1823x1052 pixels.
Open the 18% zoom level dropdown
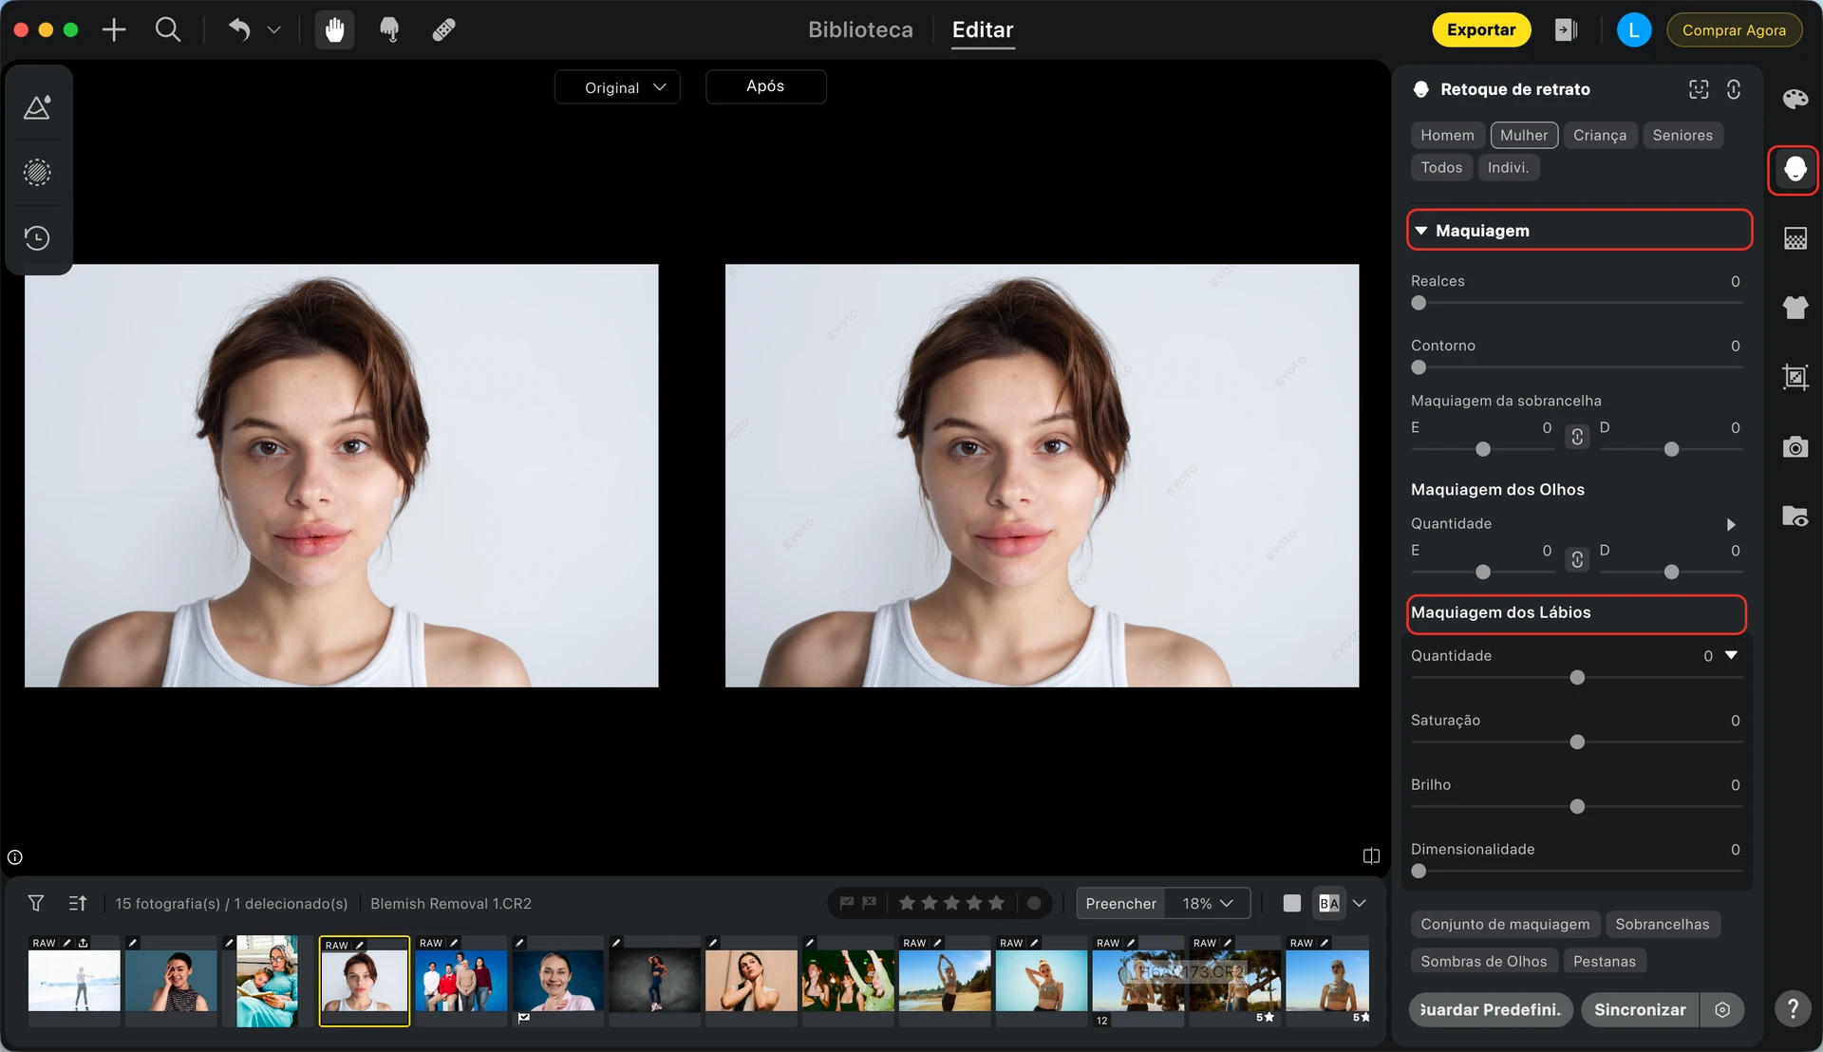(1208, 903)
